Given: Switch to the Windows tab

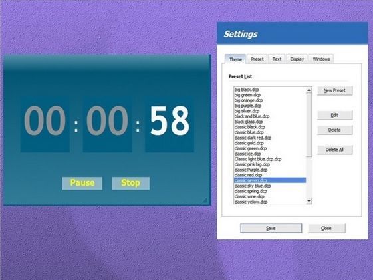Looking at the screenshot, I should 321,59.
